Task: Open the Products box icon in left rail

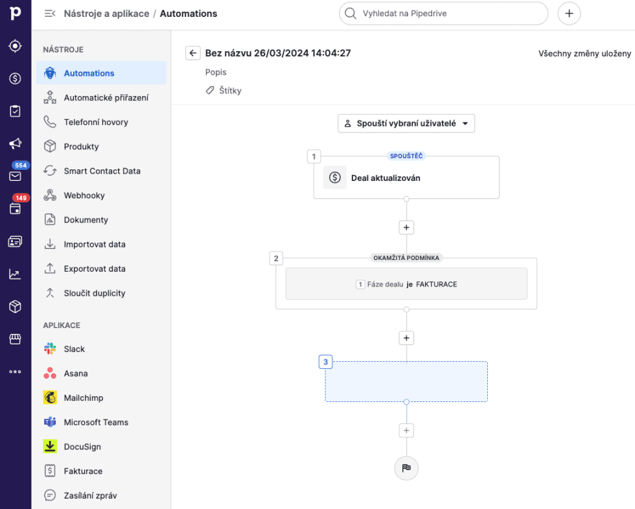Action: click(x=16, y=306)
